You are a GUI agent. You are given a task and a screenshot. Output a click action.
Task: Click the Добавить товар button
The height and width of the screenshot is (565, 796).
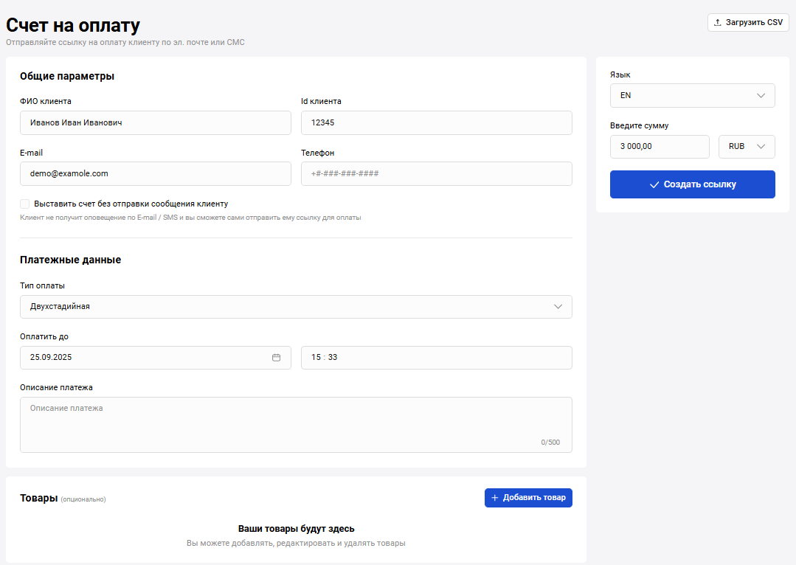[528, 498]
